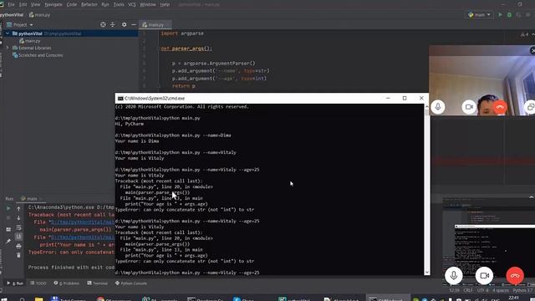Click cmd window vertical scrollbar down arrow

427,273
